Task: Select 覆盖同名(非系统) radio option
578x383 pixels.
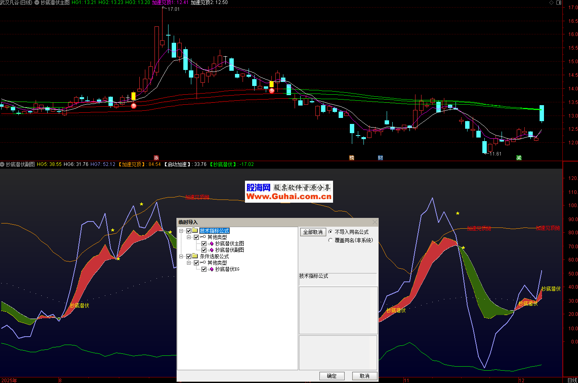Action: (x=330, y=240)
